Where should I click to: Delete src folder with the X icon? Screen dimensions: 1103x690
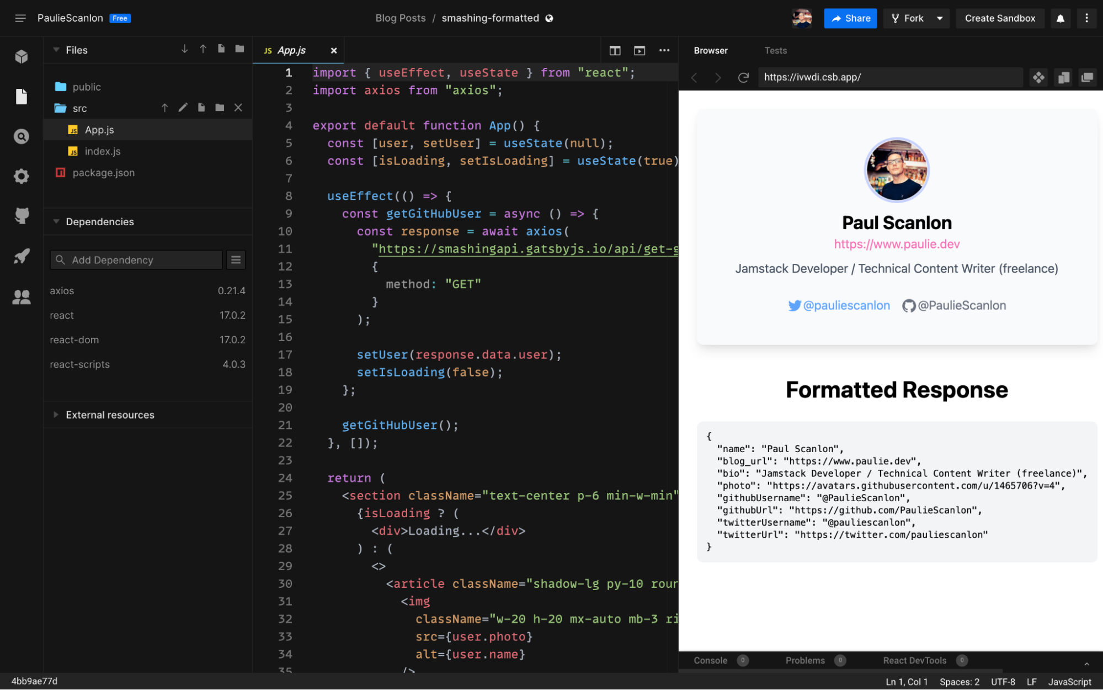238,108
